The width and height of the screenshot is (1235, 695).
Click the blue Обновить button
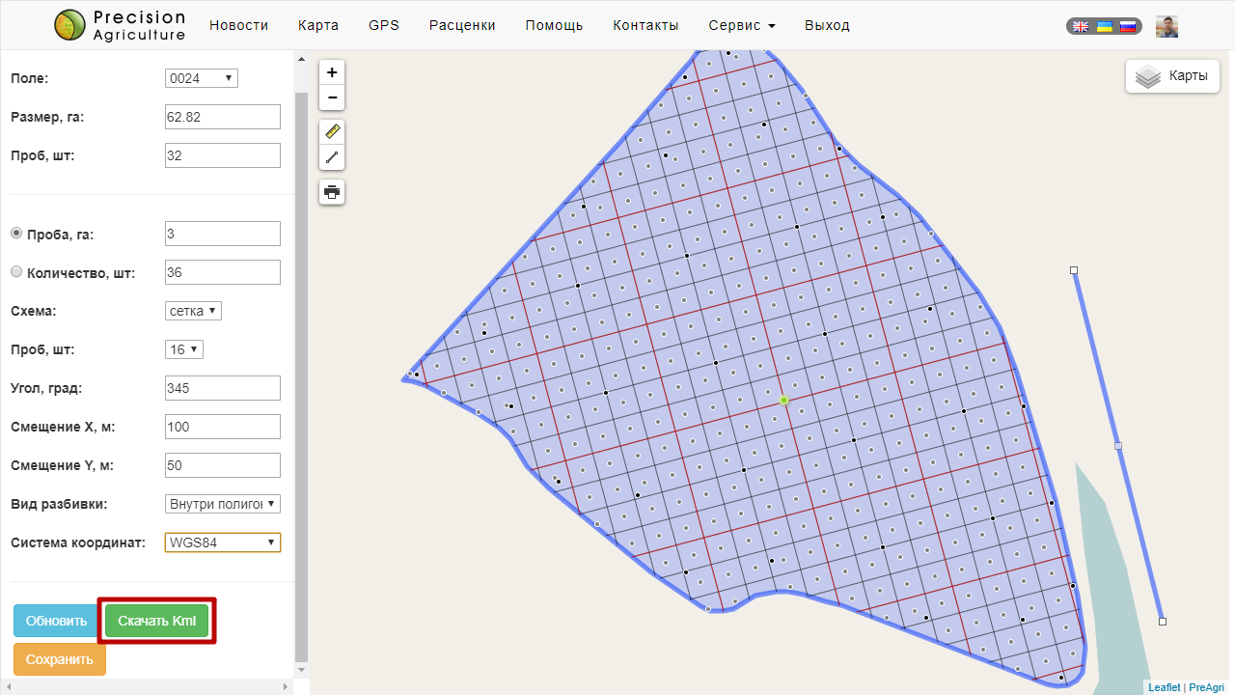pos(56,621)
